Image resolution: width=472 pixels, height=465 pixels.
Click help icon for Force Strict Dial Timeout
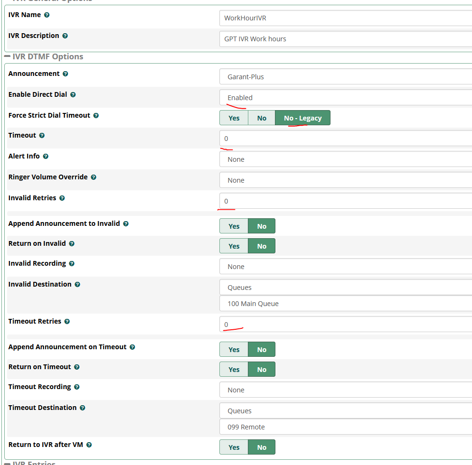pos(96,116)
